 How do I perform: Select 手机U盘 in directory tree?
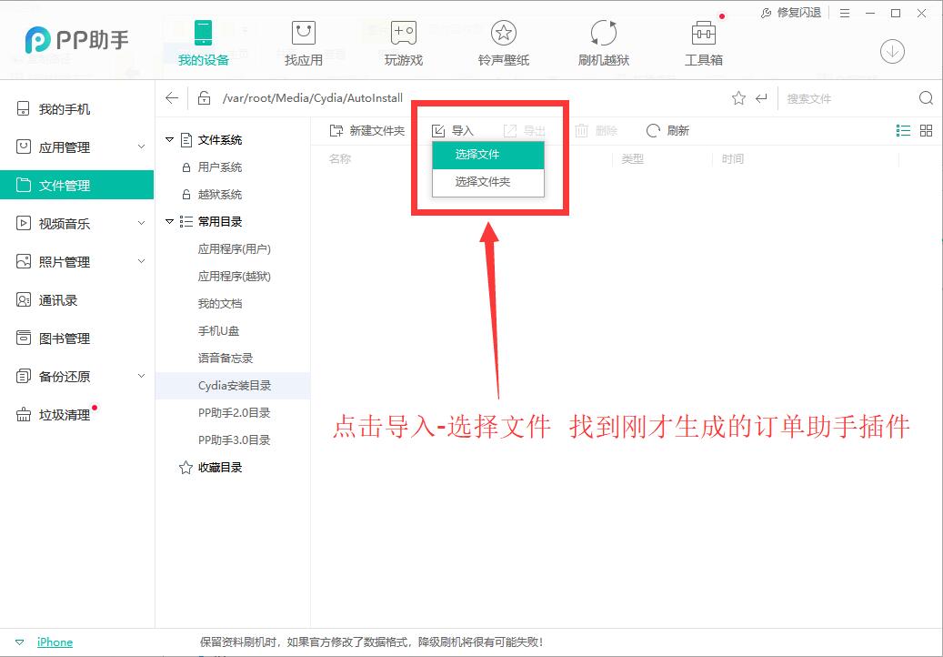click(x=218, y=331)
